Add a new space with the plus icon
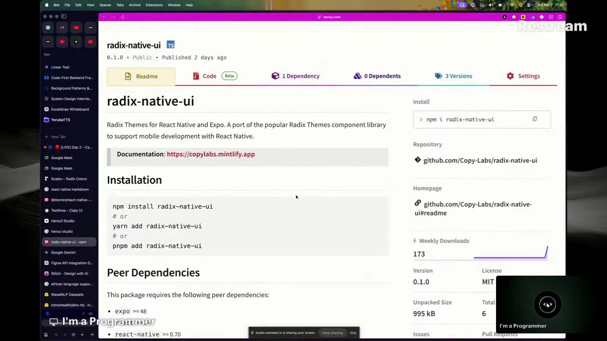 [x=92, y=335]
